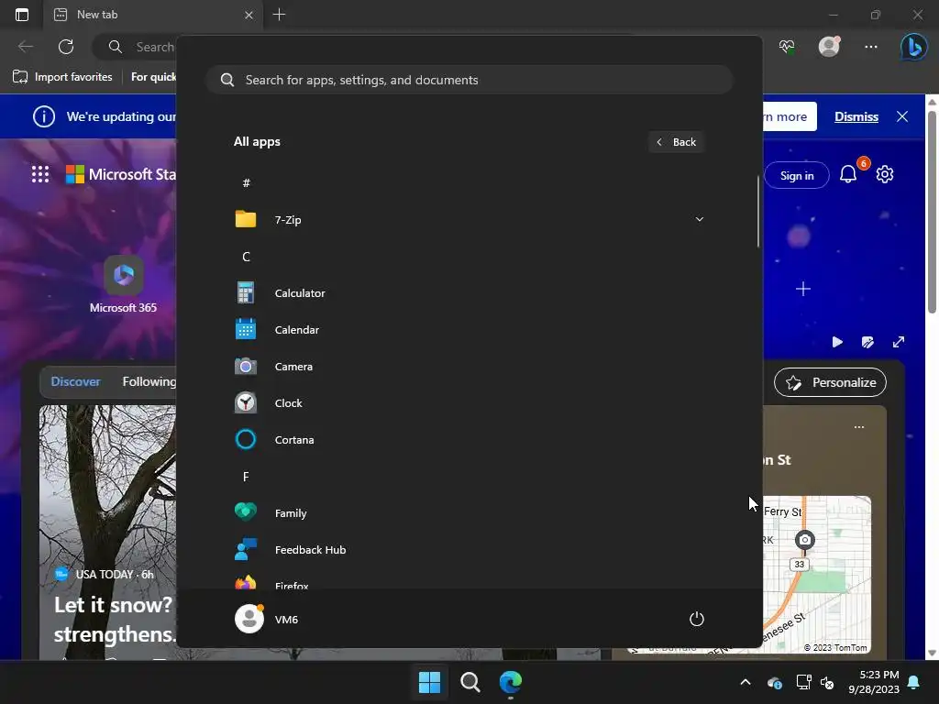Go Back to pinned apps

677,142
